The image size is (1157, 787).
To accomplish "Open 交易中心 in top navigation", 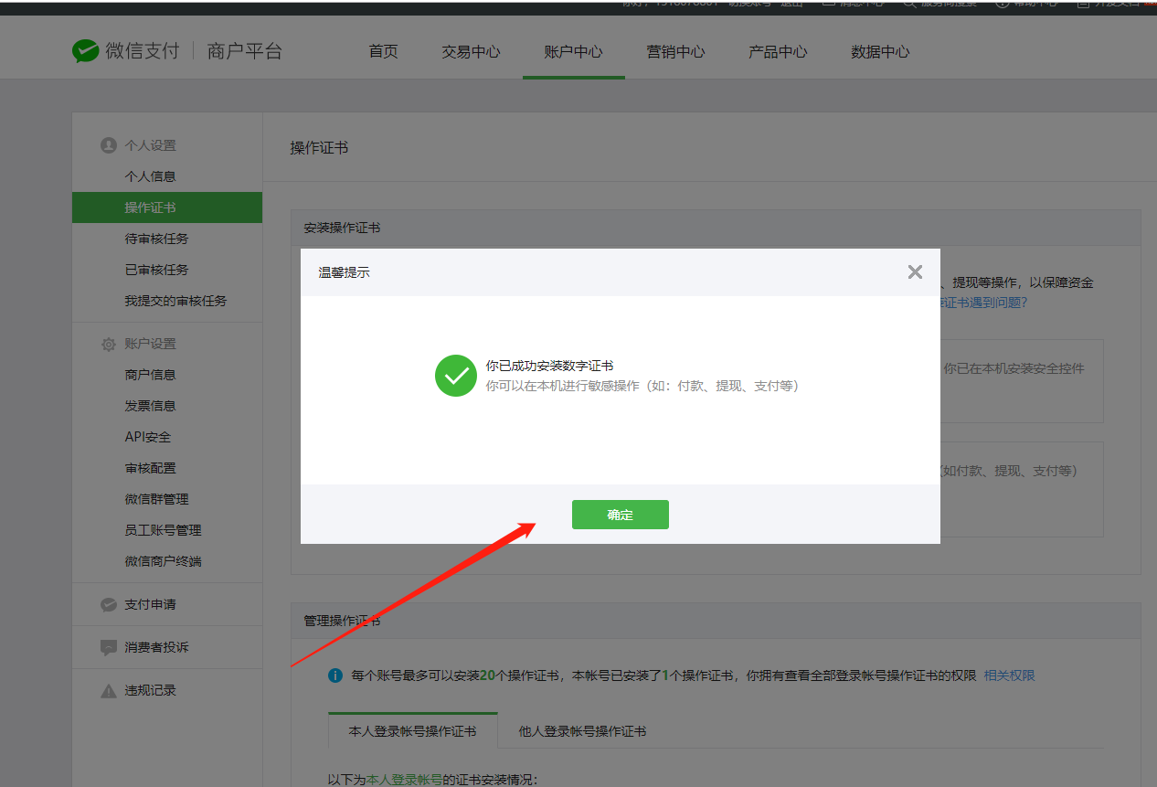I will click(x=471, y=52).
